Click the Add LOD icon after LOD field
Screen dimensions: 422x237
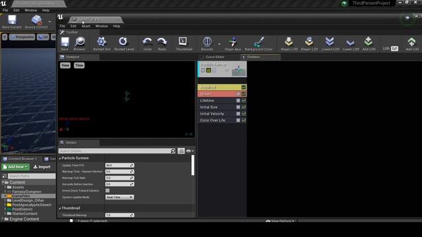[x=411, y=42]
